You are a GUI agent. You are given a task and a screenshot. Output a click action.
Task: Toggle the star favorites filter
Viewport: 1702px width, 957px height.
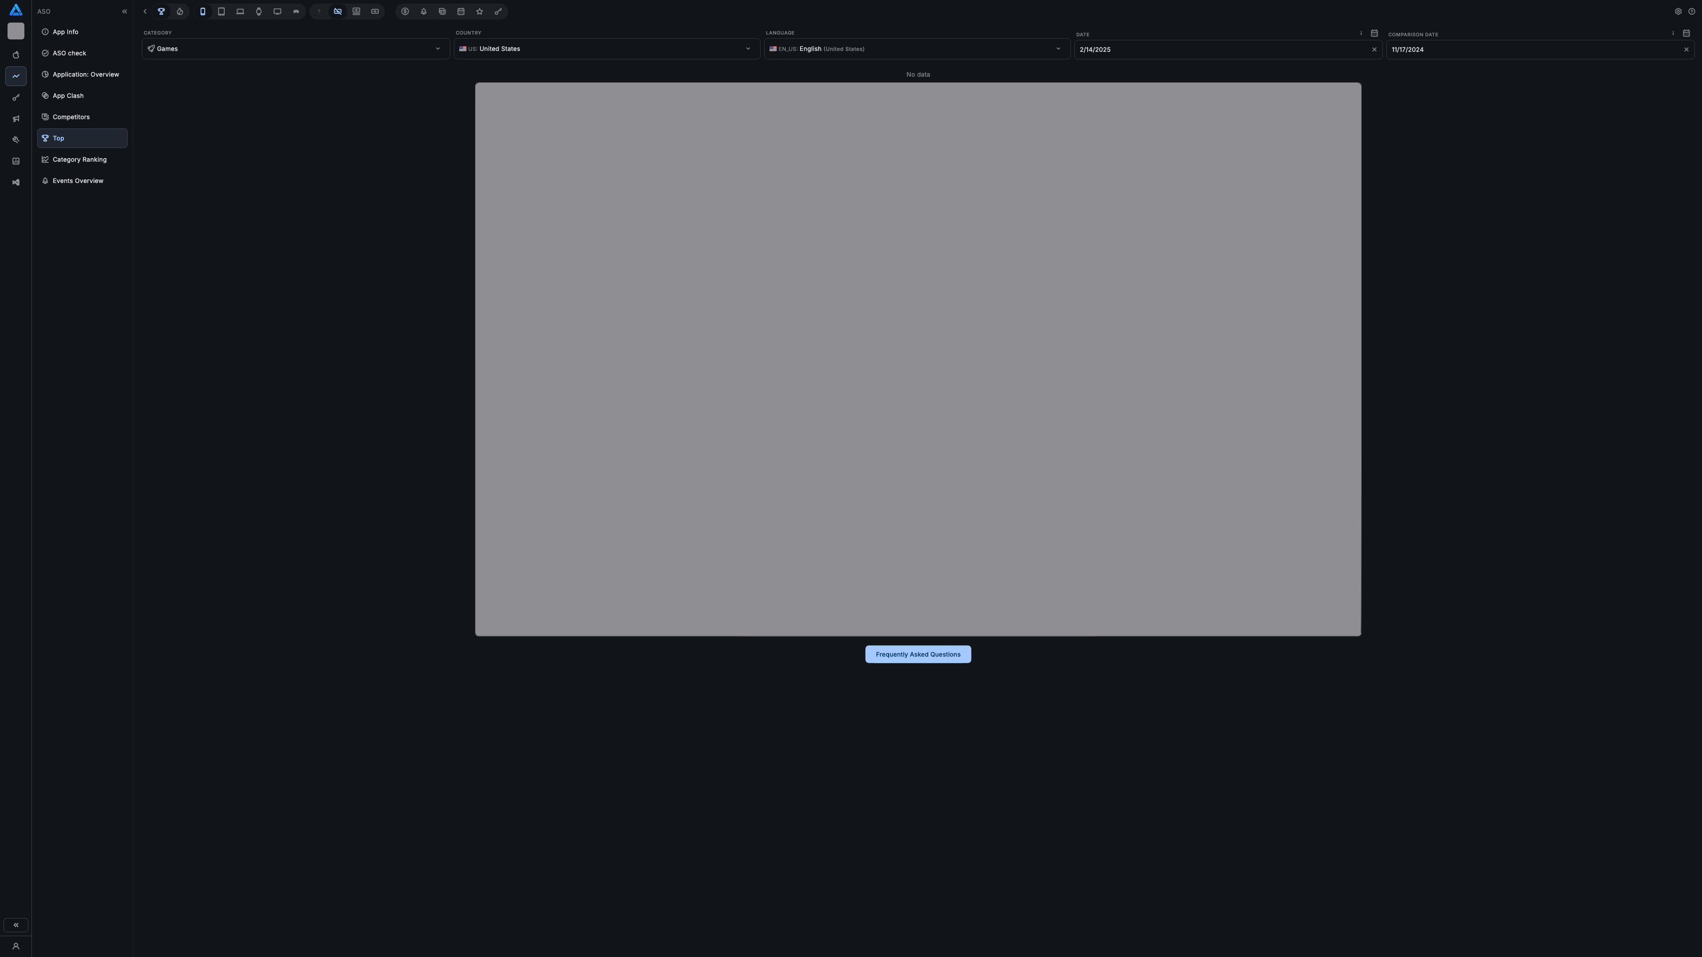[x=479, y=11]
